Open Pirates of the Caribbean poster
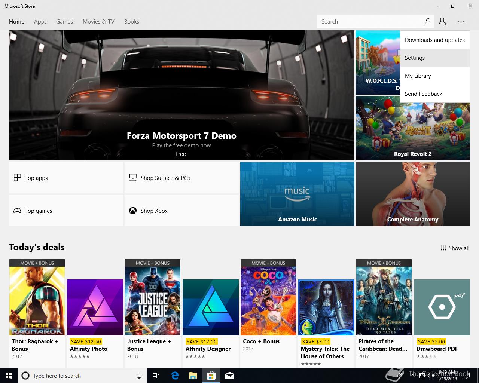Screen dimensions: 479x383 point(384,297)
